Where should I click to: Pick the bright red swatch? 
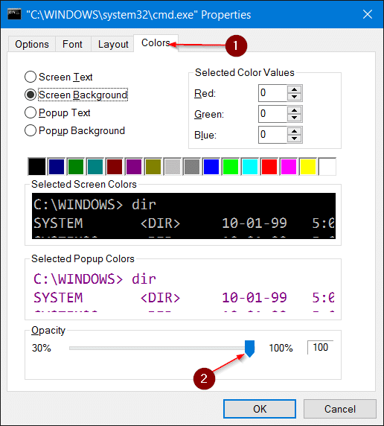(x=269, y=167)
